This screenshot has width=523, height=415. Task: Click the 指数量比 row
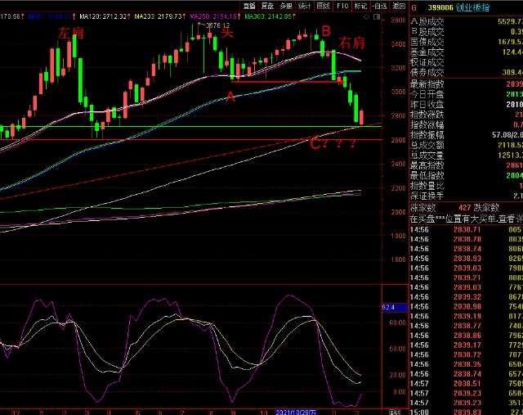(466, 186)
